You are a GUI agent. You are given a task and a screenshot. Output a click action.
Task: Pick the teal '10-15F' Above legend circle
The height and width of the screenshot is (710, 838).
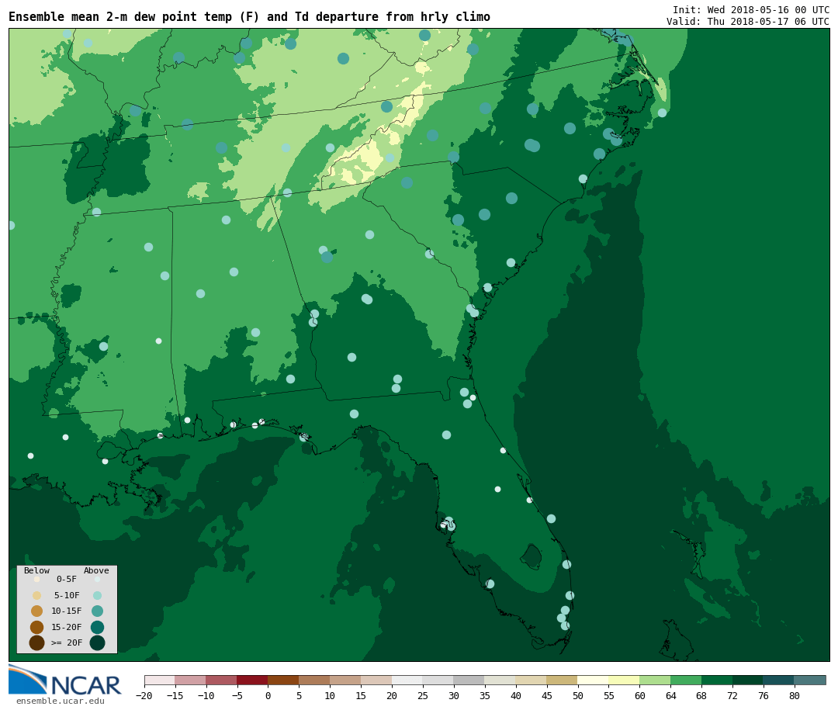(97, 611)
